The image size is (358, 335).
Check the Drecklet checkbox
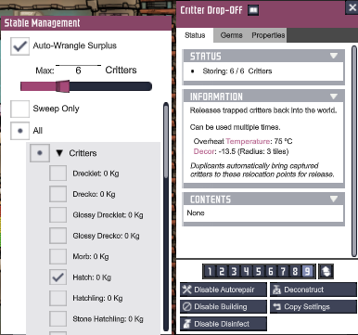[58, 173]
